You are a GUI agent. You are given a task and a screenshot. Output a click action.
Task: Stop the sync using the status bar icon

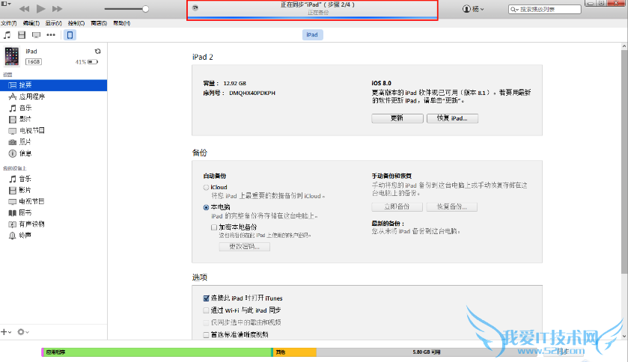pos(195,8)
